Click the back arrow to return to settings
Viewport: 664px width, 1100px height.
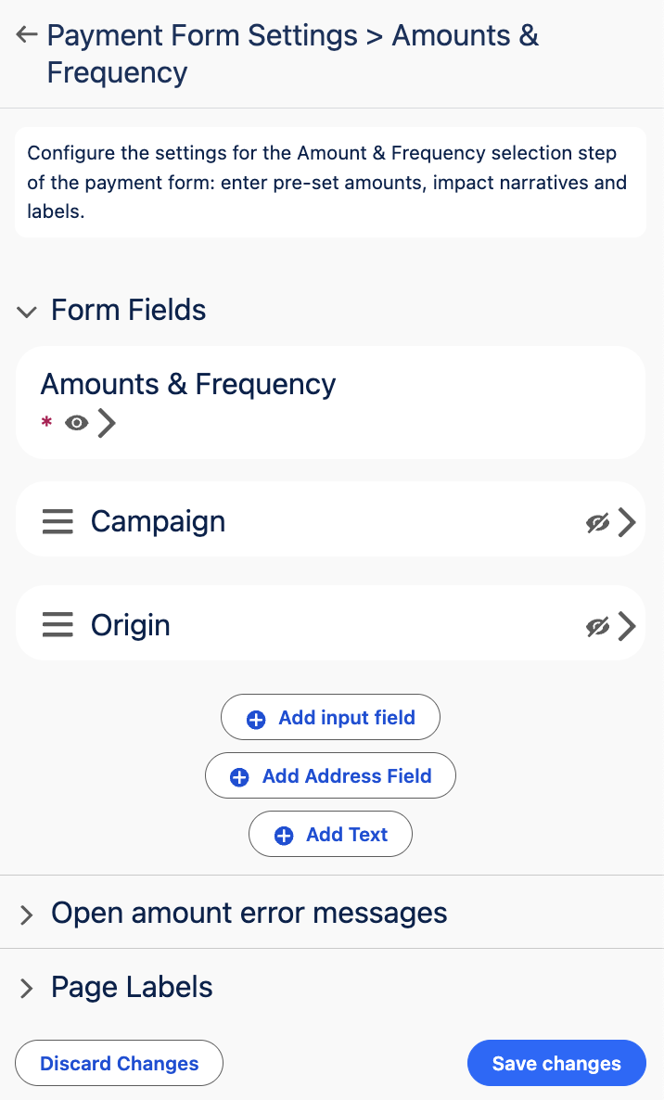26,34
